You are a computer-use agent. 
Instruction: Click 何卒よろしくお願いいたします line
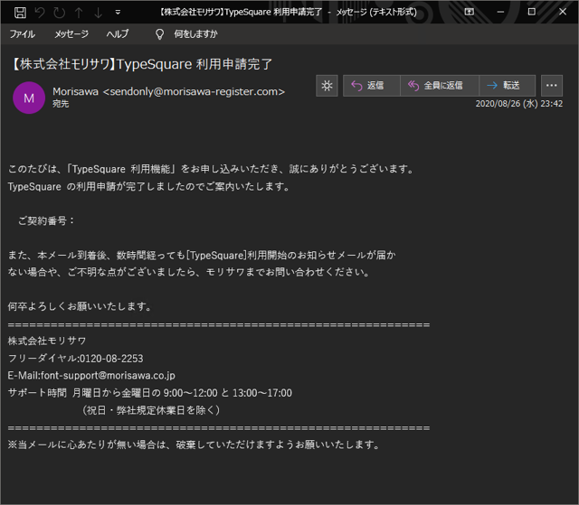pyautogui.click(x=81, y=306)
